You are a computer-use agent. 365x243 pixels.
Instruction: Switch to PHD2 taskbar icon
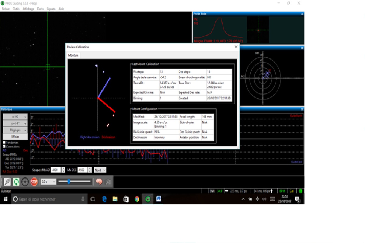148,199
